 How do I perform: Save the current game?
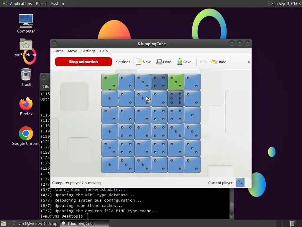184,62
